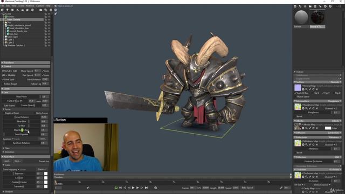
Task: Open the File menu
Action: click(x=2, y=6)
